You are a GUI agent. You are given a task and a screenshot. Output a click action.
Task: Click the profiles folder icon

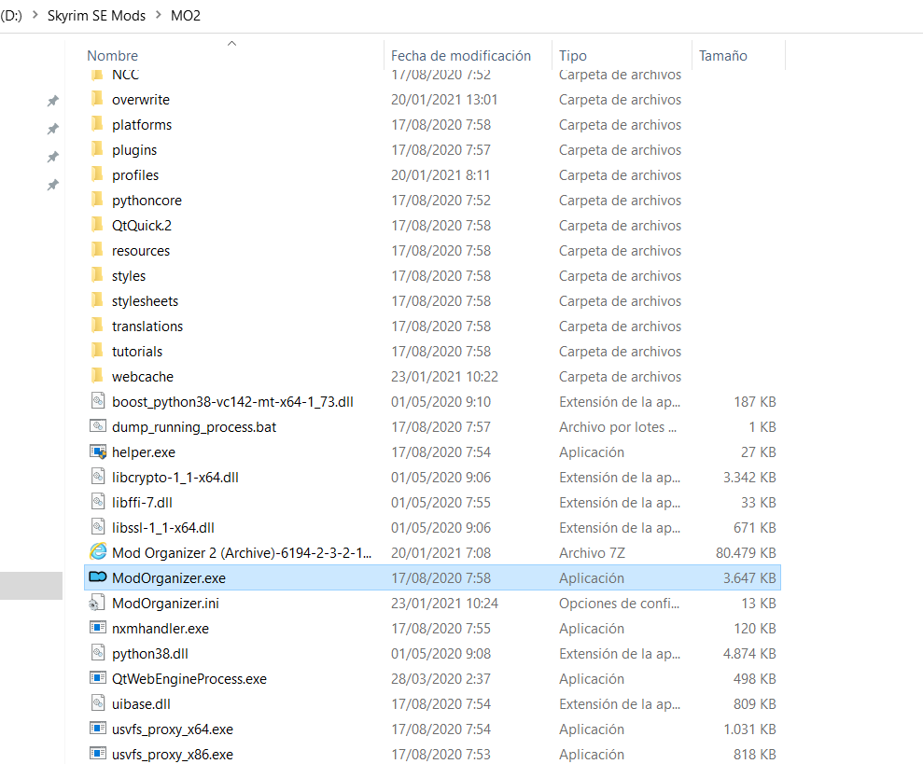97,174
